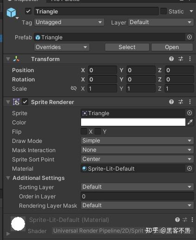Expand the Sprite-Lit-Default material foldout arrow

[8, 234]
